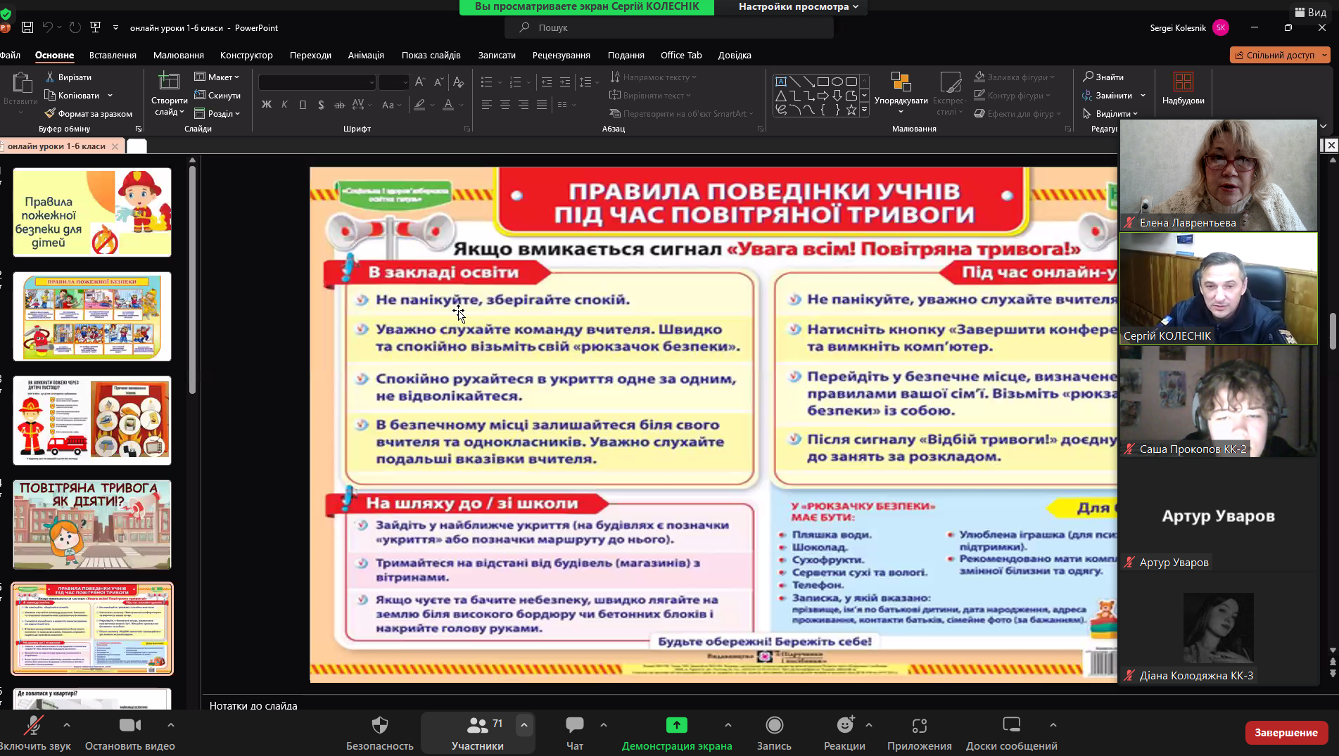Click the Screen share (Демонстрация экрана) icon
1339x756 pixels.
tap(677, 724)
